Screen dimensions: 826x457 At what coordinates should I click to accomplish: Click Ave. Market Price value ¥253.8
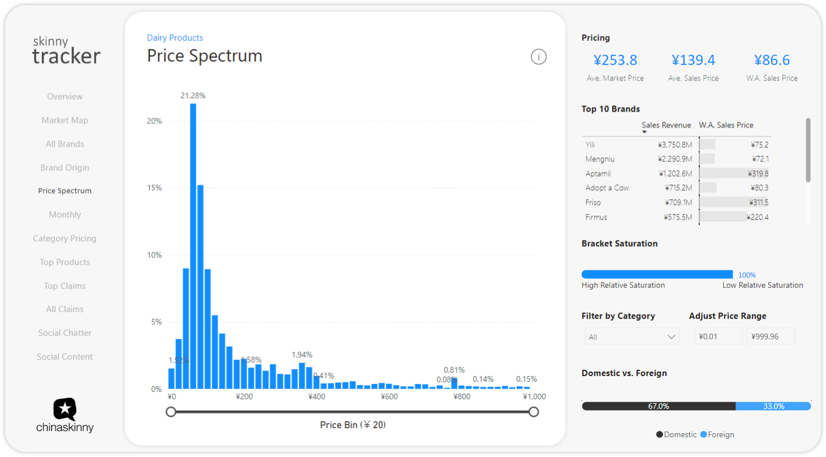pyautogui.click(x=615, y=60)
